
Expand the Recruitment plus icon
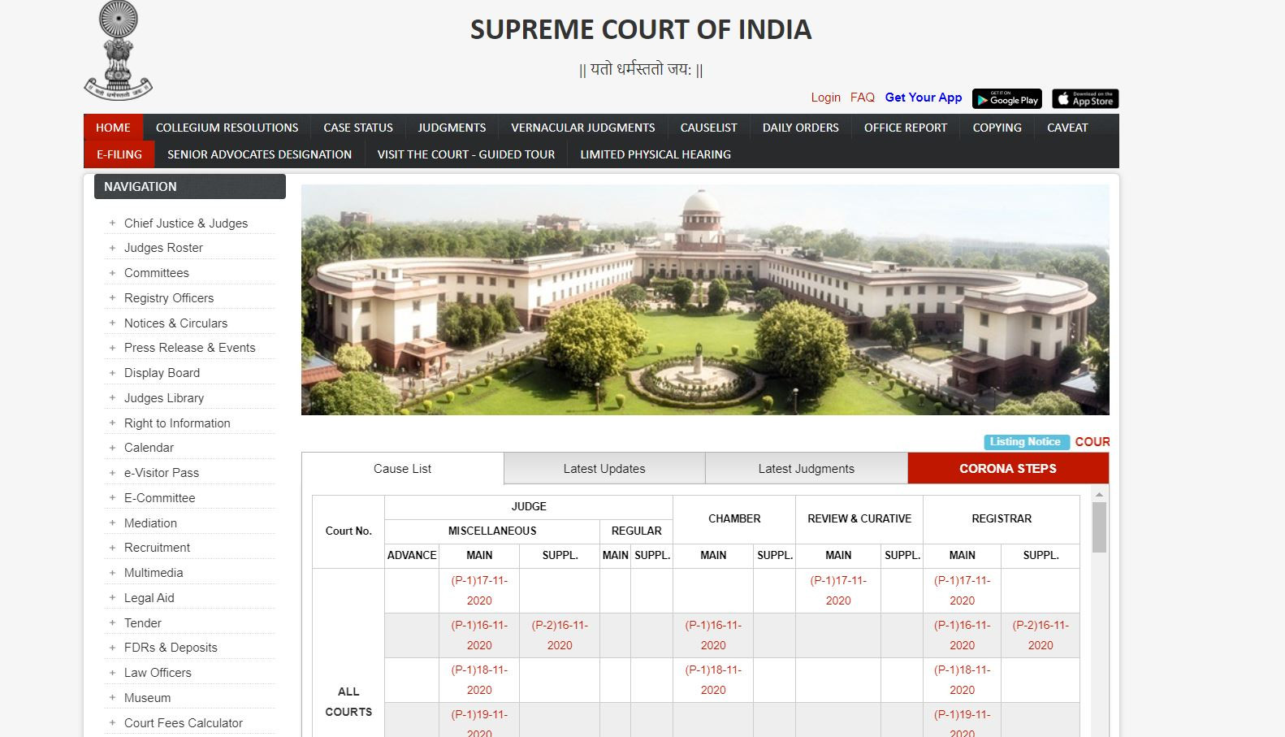[x=113, y=548]
